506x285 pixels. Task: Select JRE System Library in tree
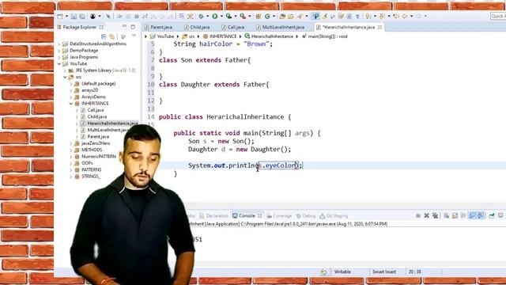(102, 70)
